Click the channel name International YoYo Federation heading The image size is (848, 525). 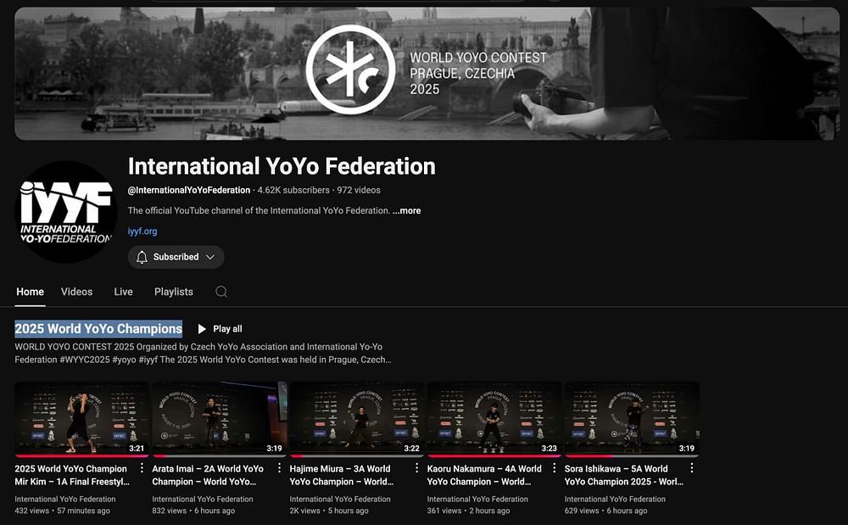pos(282,166)
